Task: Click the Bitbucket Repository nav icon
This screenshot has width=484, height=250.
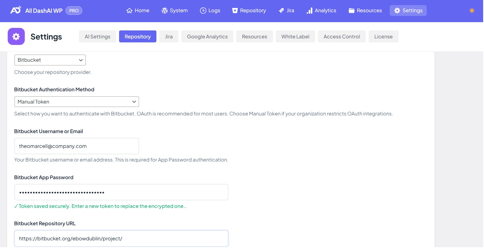Action: 235,11
